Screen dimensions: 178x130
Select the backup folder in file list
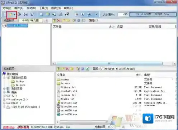pyautogui.click(x=65, y=80)
